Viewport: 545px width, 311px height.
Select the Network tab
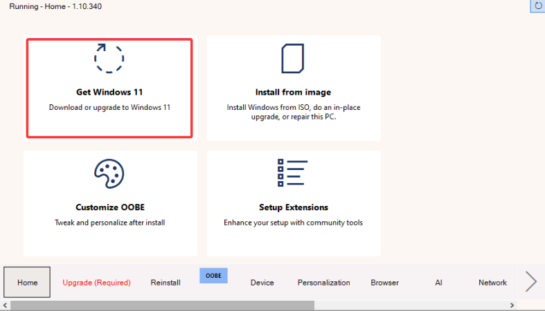pyautogui.click(x=492, y=283)
